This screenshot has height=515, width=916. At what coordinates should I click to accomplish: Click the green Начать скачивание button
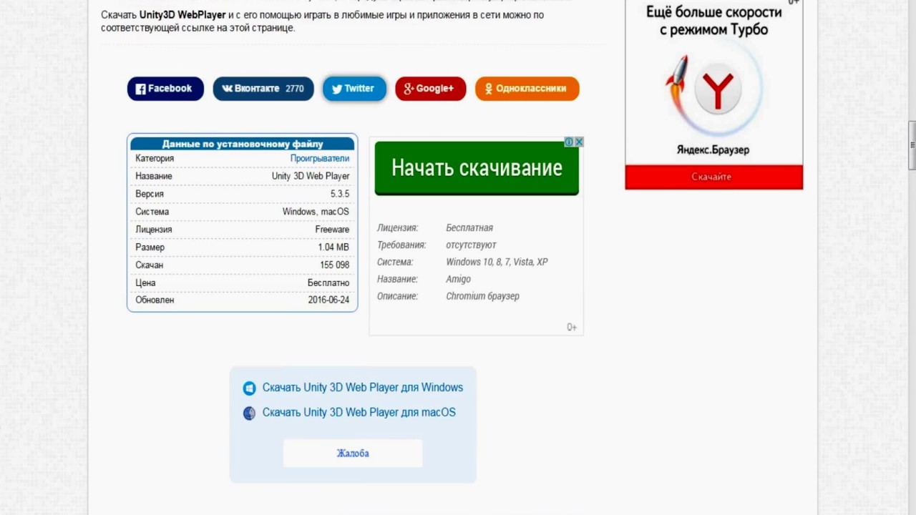pyautogui.click(x=477, y=168)
